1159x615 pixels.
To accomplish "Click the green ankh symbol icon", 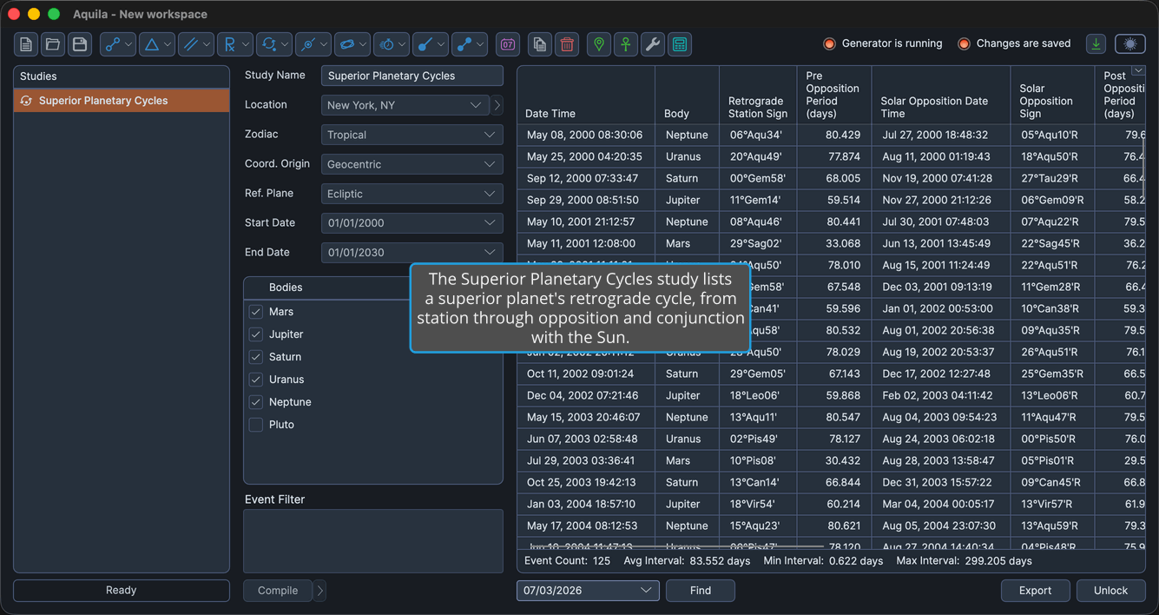I will (626, 44).
